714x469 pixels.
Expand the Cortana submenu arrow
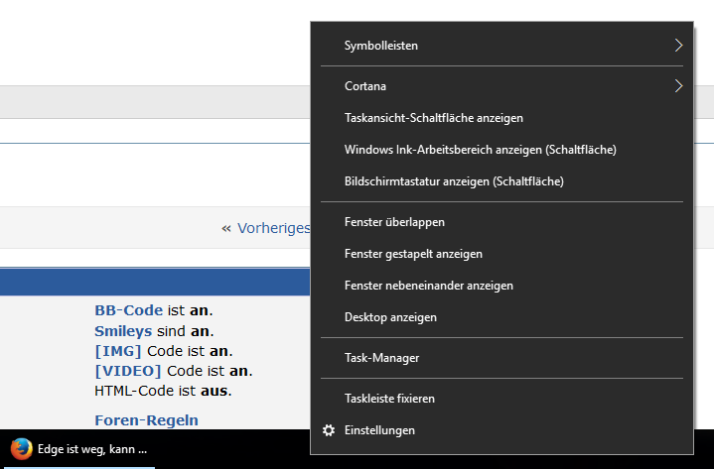pyautogui.click(x=678, y=86)
